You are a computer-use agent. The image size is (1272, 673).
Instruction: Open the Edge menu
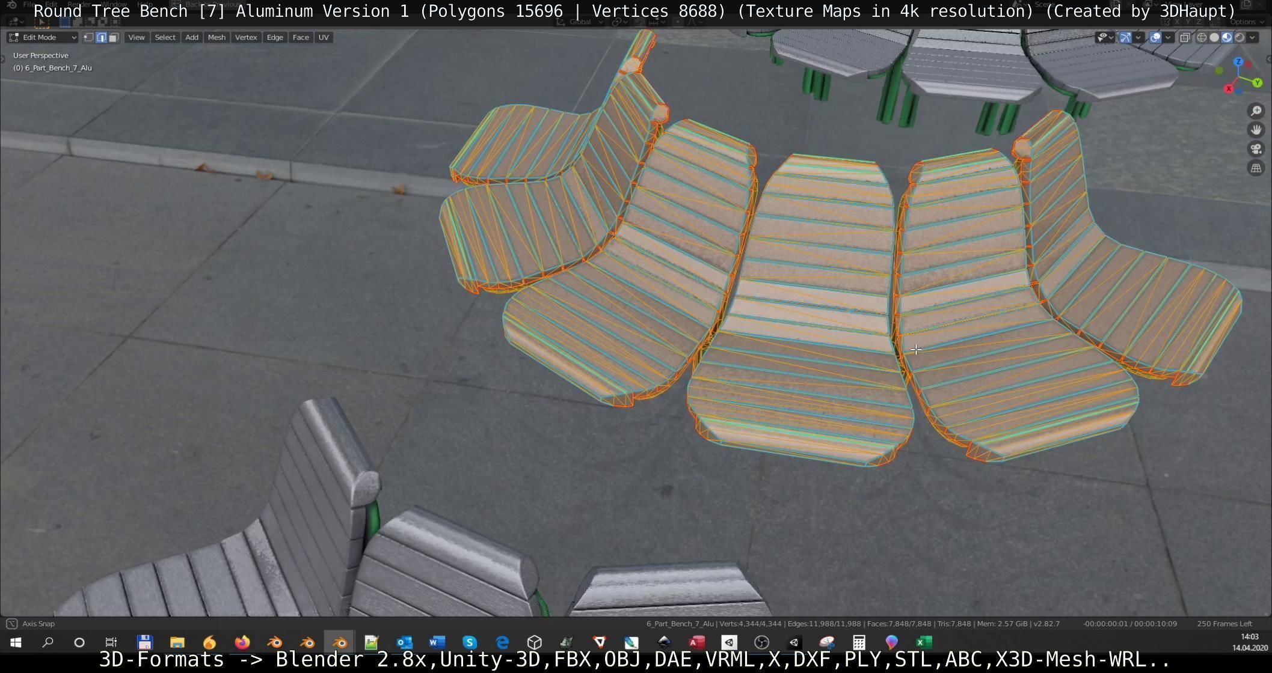click(x=275, y=37)
